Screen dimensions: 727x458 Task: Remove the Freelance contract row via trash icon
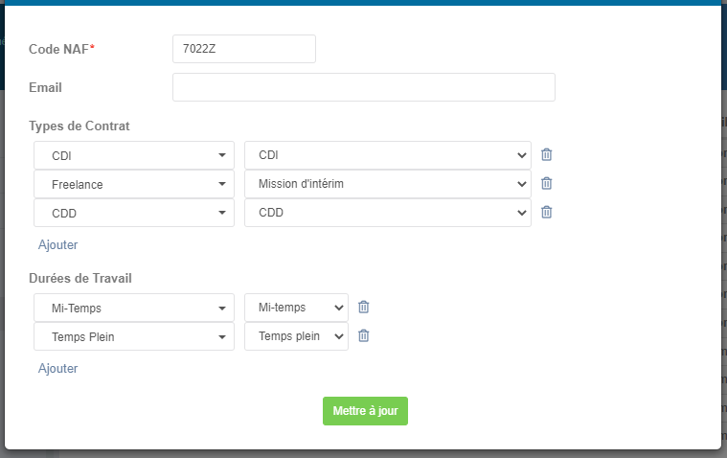point(547,183)
